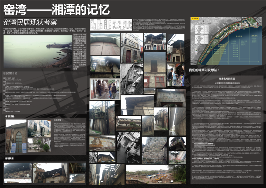Open the faded figures mural above doorway
The image size is (266, 188).
click(171, 98)
